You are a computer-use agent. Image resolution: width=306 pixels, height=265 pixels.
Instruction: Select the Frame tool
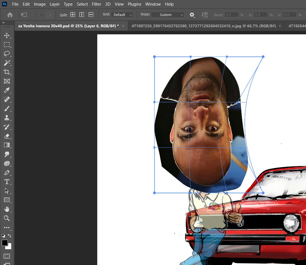click(7, 81)
